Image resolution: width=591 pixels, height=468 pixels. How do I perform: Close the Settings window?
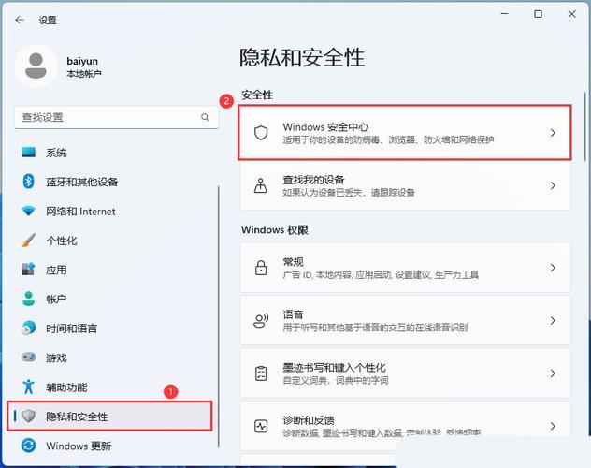click(x=571, y=14)
